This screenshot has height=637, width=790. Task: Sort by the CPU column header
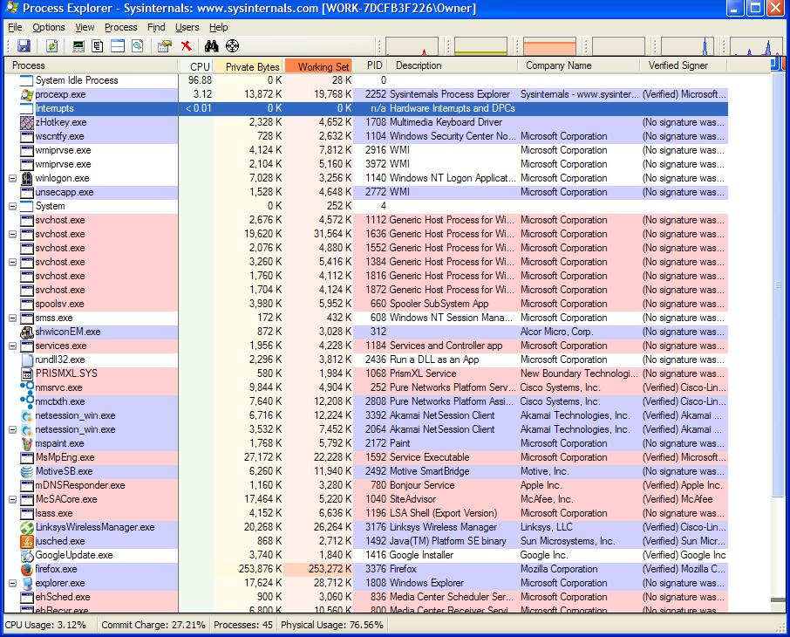click(x=196, y=65)
